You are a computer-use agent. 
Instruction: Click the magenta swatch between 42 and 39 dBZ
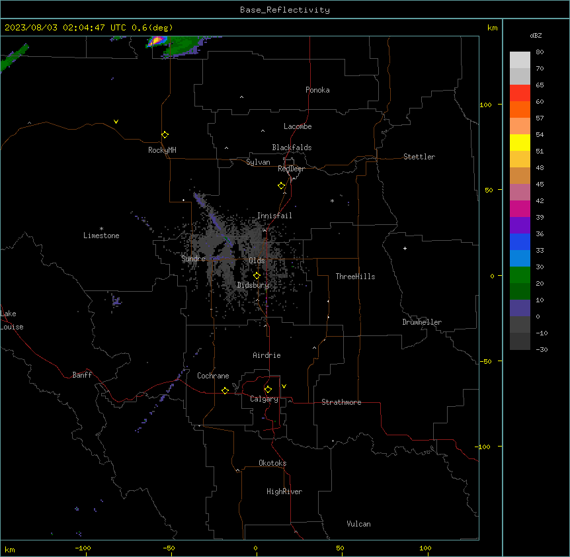tap(520, 208)
